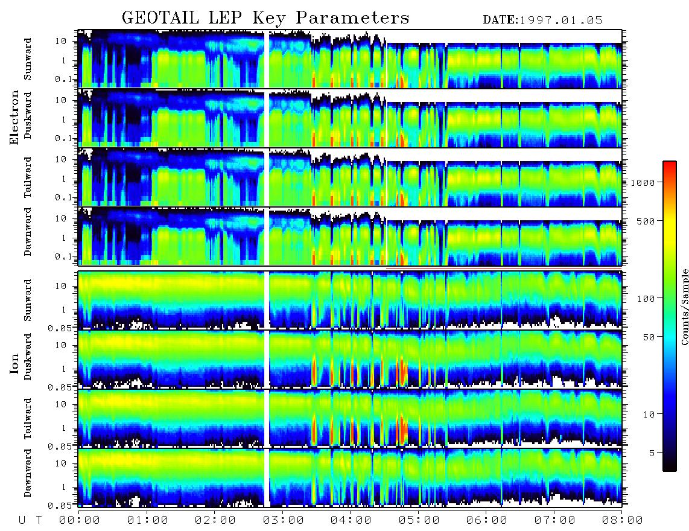This screenshot has width=689, height=531.
Task: Click the Electron 'Dawnward' panel label
Action: [x=28, y=232]
